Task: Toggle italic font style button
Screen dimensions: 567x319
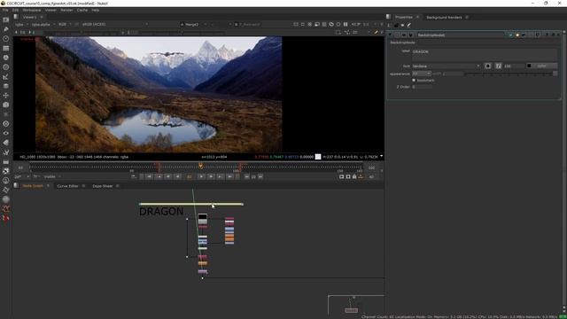Action: (498, 66)
